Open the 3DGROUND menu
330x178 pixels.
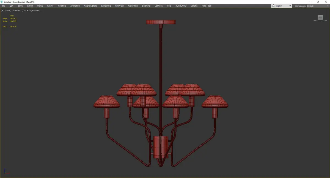pyautogui.click(x=181, y=6)
